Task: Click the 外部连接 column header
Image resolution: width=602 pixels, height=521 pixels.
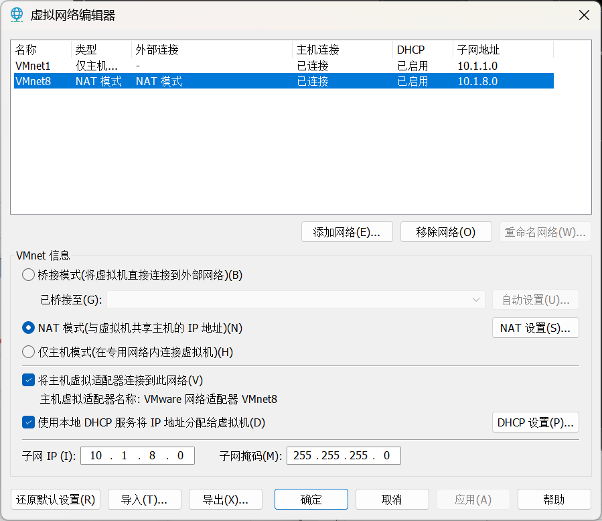Action: [212, 50]
